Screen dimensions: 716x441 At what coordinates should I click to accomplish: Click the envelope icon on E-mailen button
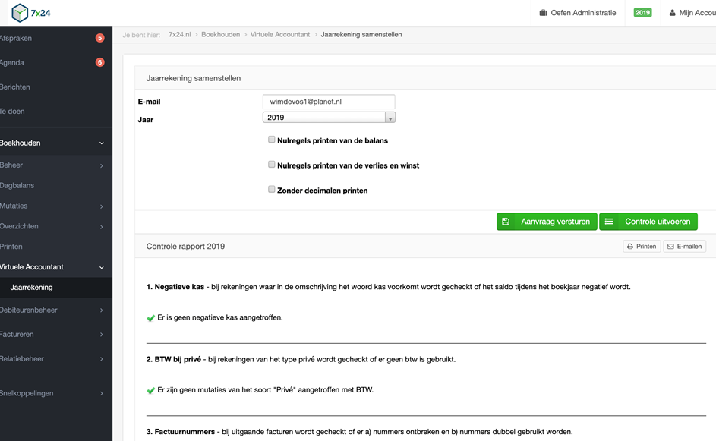pyautogui.click(x=670, y=247)
